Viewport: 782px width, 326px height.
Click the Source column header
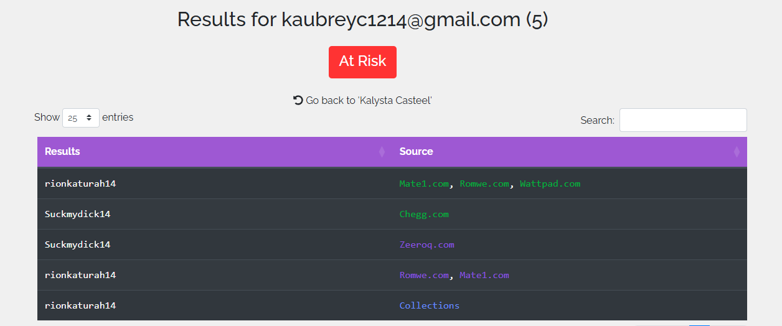[570, 152]
